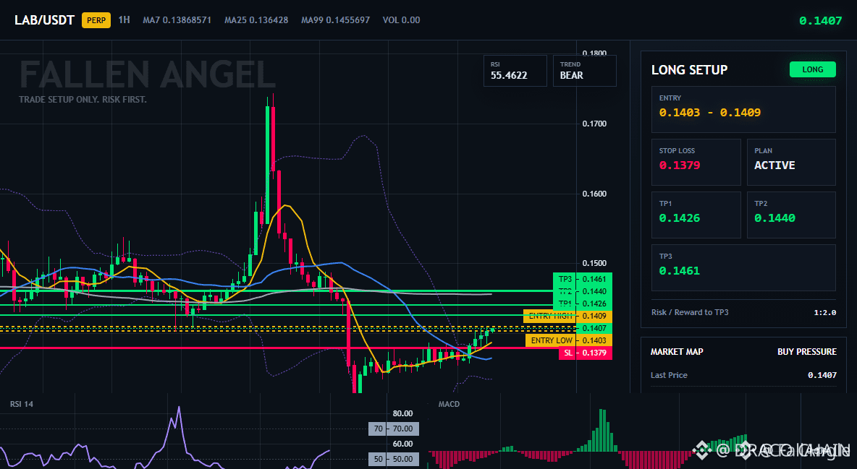Click the 70 70.00 RSI level tag
Screen dimensions: 857x469
(394, 429)
